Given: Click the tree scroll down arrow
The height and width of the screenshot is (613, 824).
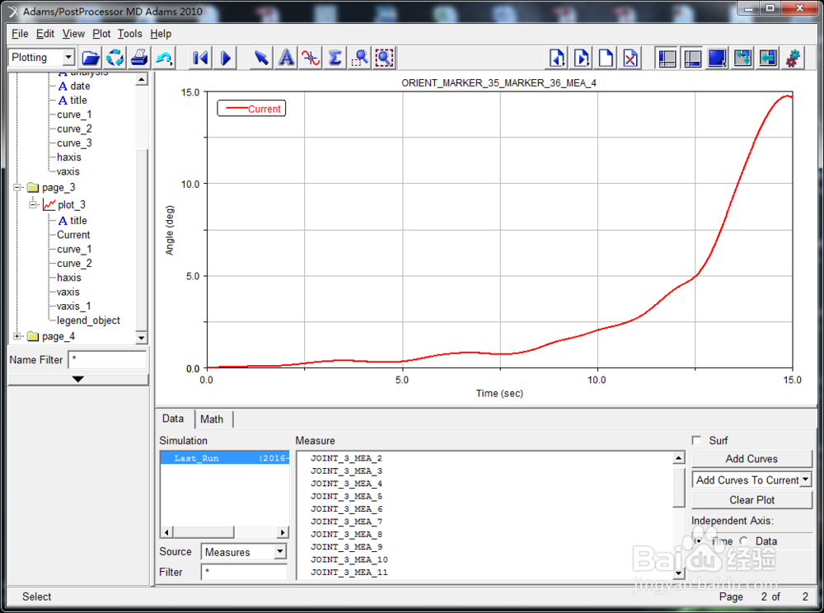Looking at the screenshot, I should coord(141,338).
